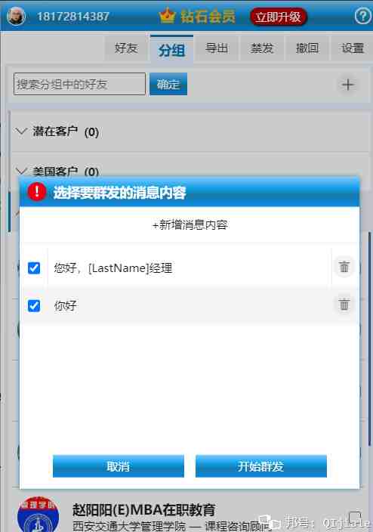The height and width of the screenshot is (532, 373).
Task: Collapse the 潜在客户 group
Action: click(21, 131)
